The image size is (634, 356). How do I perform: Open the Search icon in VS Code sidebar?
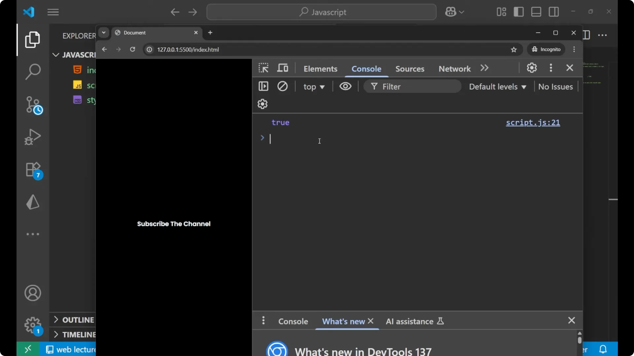[33, 71]
